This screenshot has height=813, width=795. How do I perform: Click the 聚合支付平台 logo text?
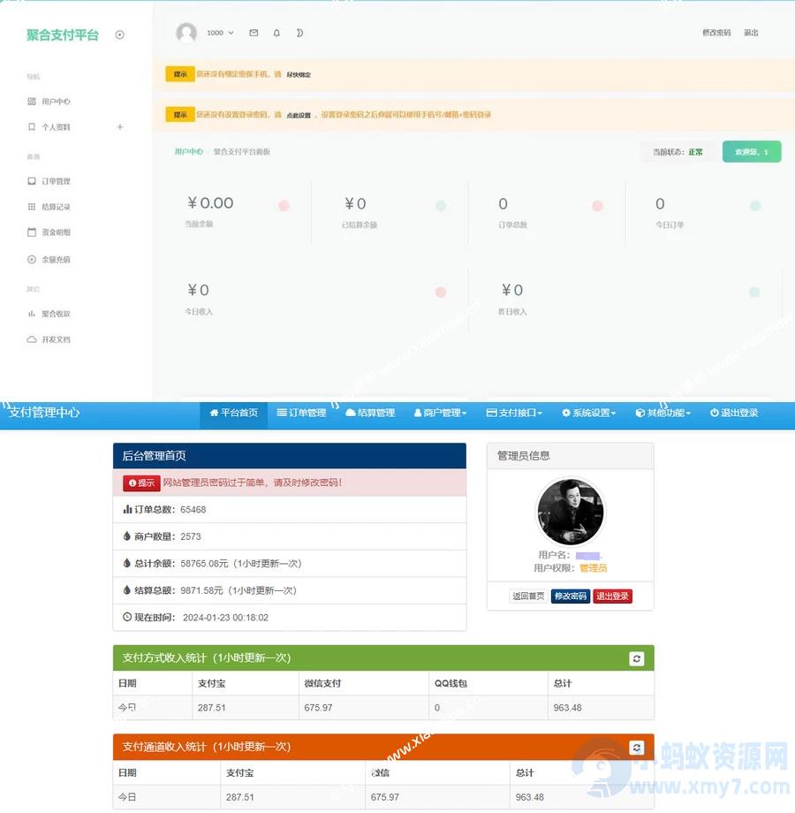tap(63, 34)
